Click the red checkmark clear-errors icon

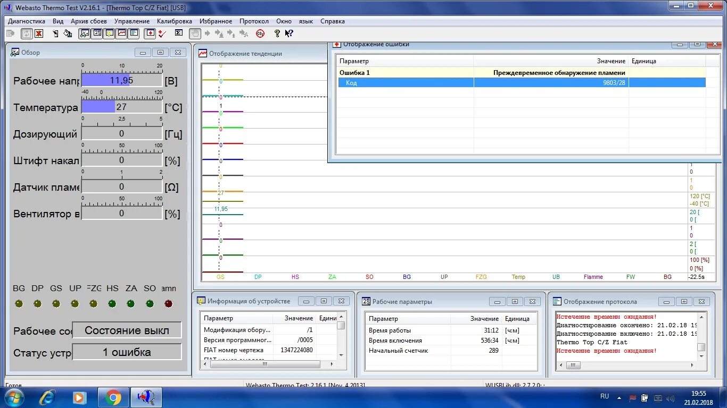[x=162, y=33]
